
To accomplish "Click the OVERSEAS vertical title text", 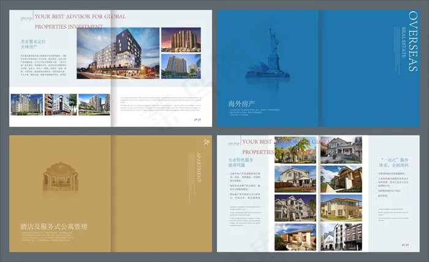I will point(413,41).
